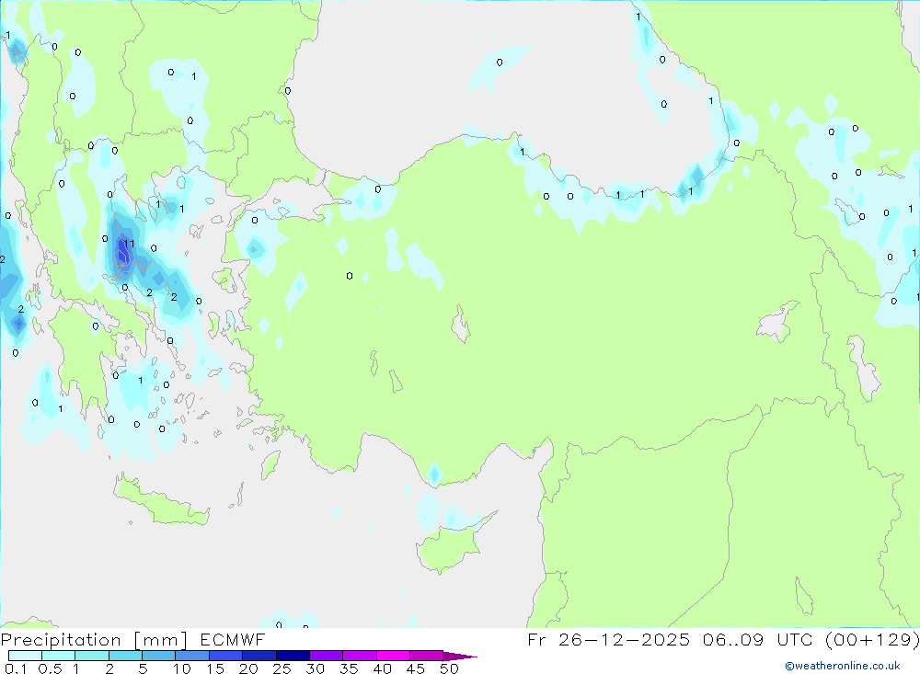
Task: Click the "0.1" legend scale label
Action: coord(16,668)
